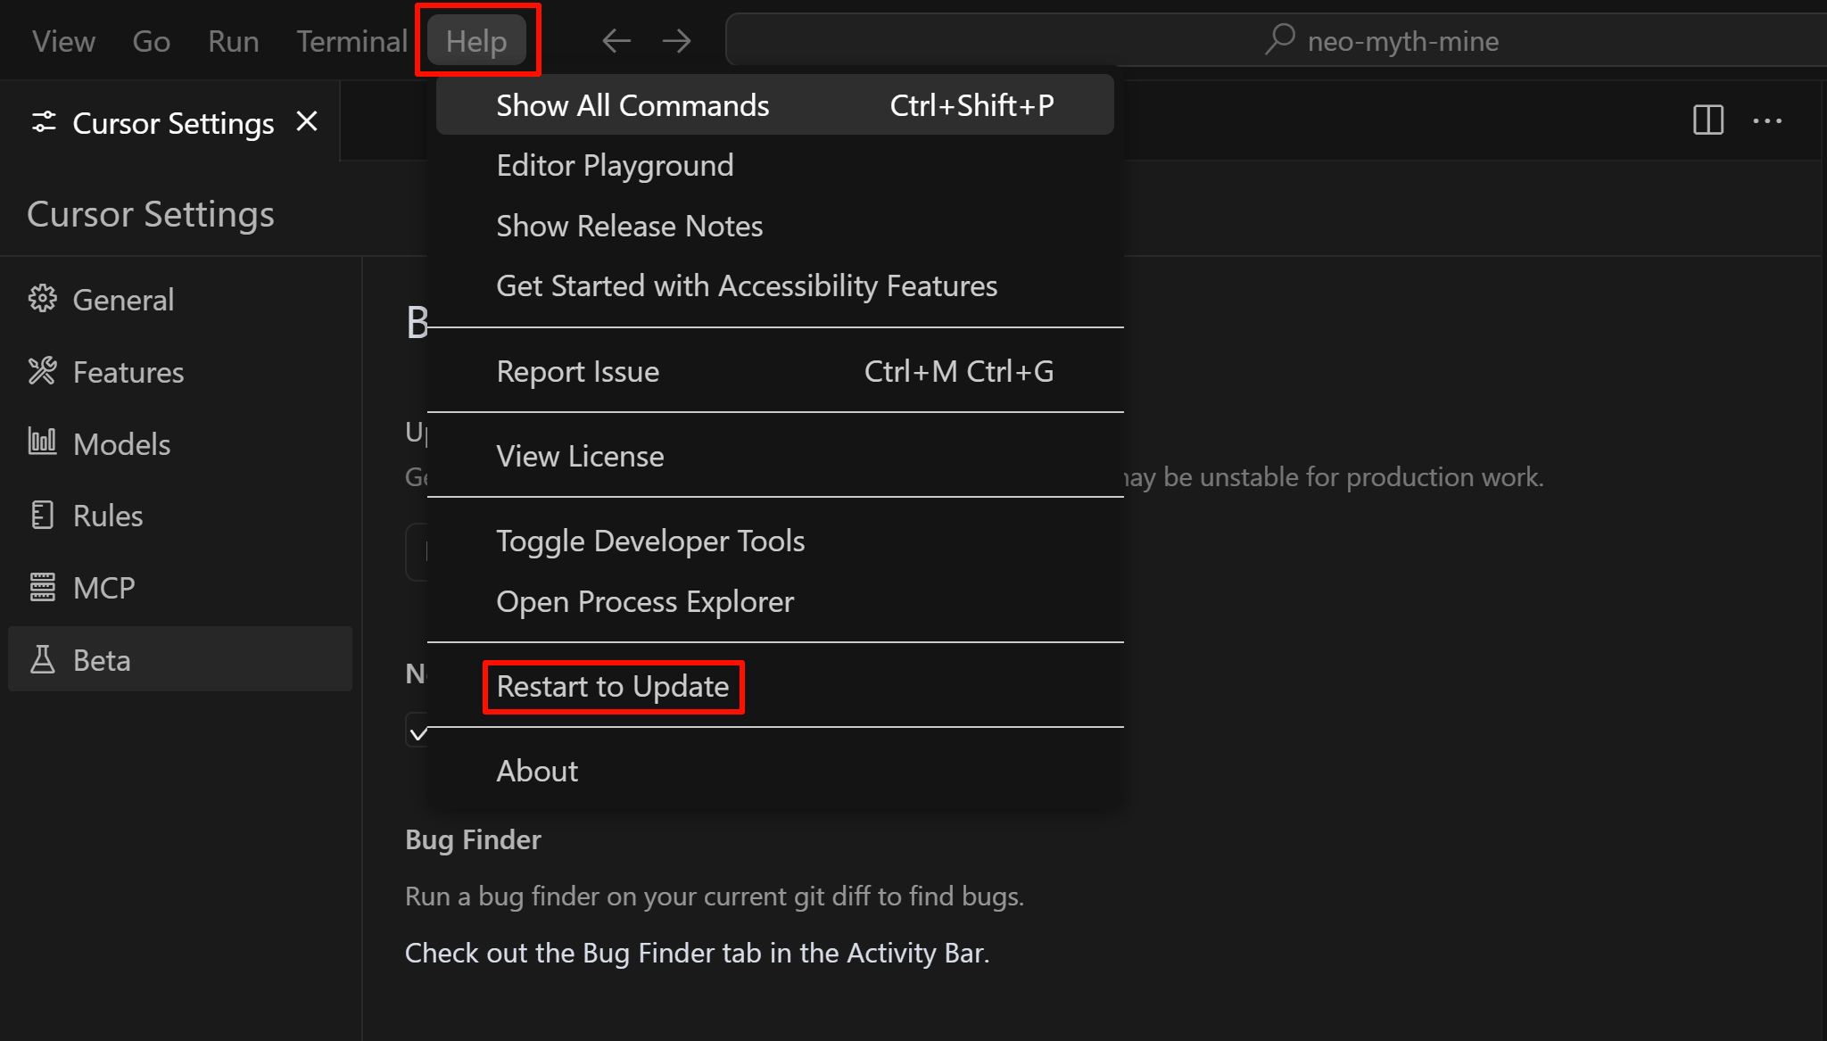The width and height of the screenshot is (1827, 1041).
Task: Select the MCP server icon
Action: pos(42,587)
